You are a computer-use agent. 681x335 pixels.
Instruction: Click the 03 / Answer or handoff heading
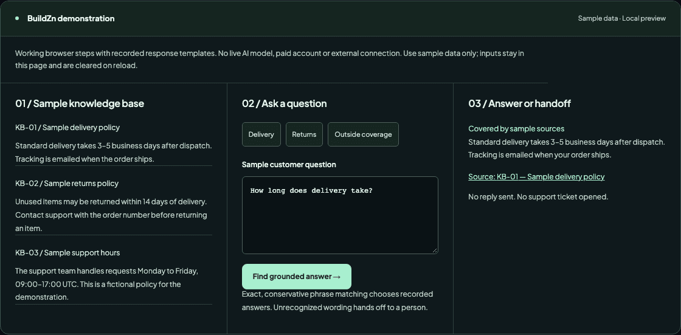(519, 103)
